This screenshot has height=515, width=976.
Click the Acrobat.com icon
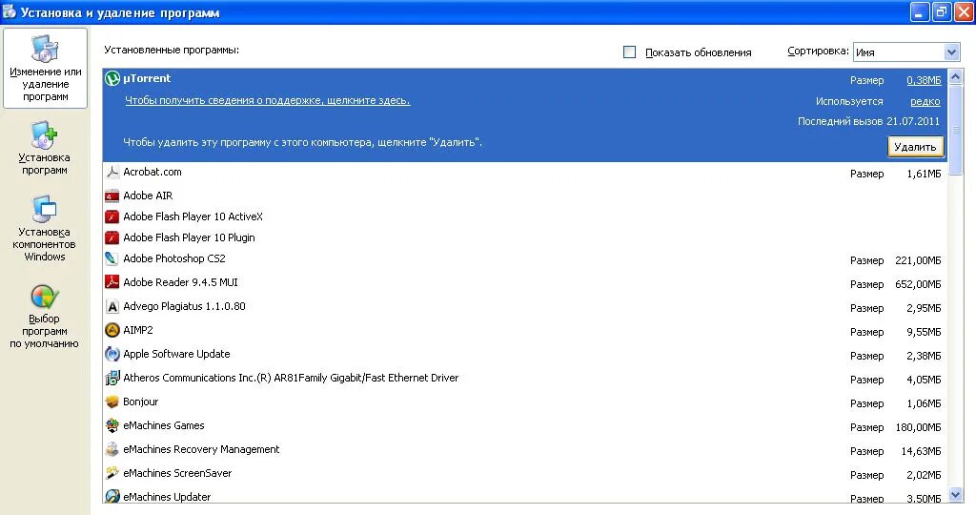[x=112, y=172]
